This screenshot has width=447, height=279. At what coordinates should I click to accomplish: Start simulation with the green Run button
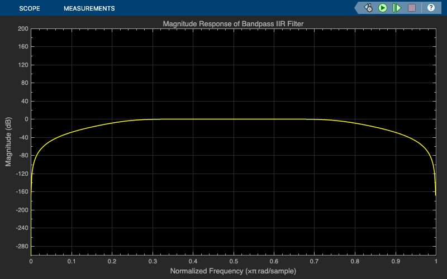pyautogui.click(x=383, y=8)
